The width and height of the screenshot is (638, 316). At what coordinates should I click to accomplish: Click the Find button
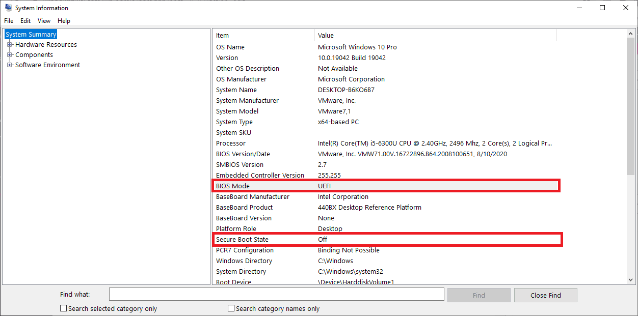tap(479, 295)
